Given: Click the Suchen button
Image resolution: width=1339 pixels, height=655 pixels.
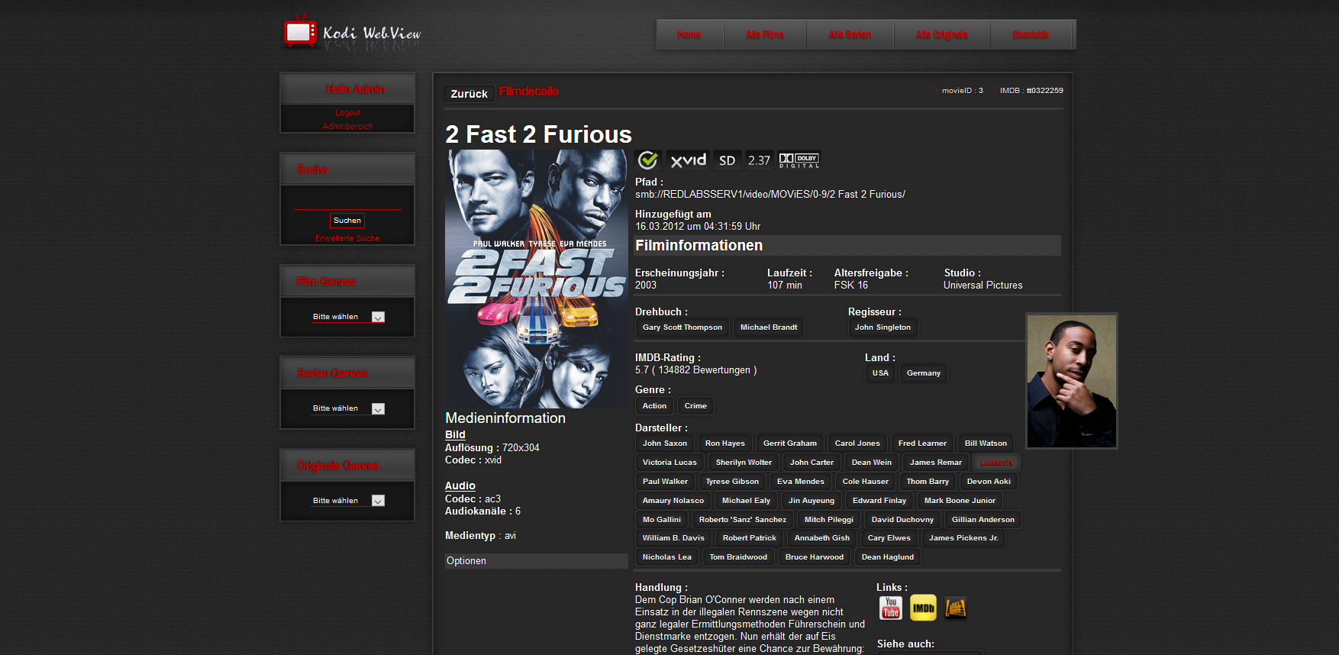Looking at the screenshot, I should point(347,221).
